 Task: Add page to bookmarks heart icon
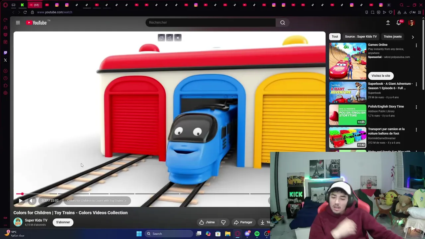pos(390,12)
